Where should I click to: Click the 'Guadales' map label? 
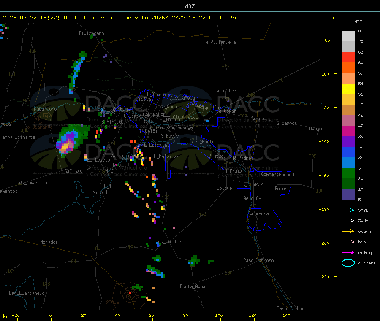(x=225, y=91)
